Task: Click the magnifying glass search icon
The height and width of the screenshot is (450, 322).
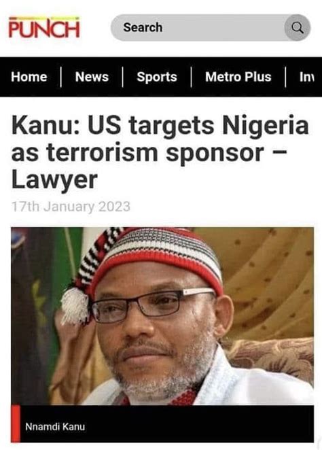Action: 298,28
